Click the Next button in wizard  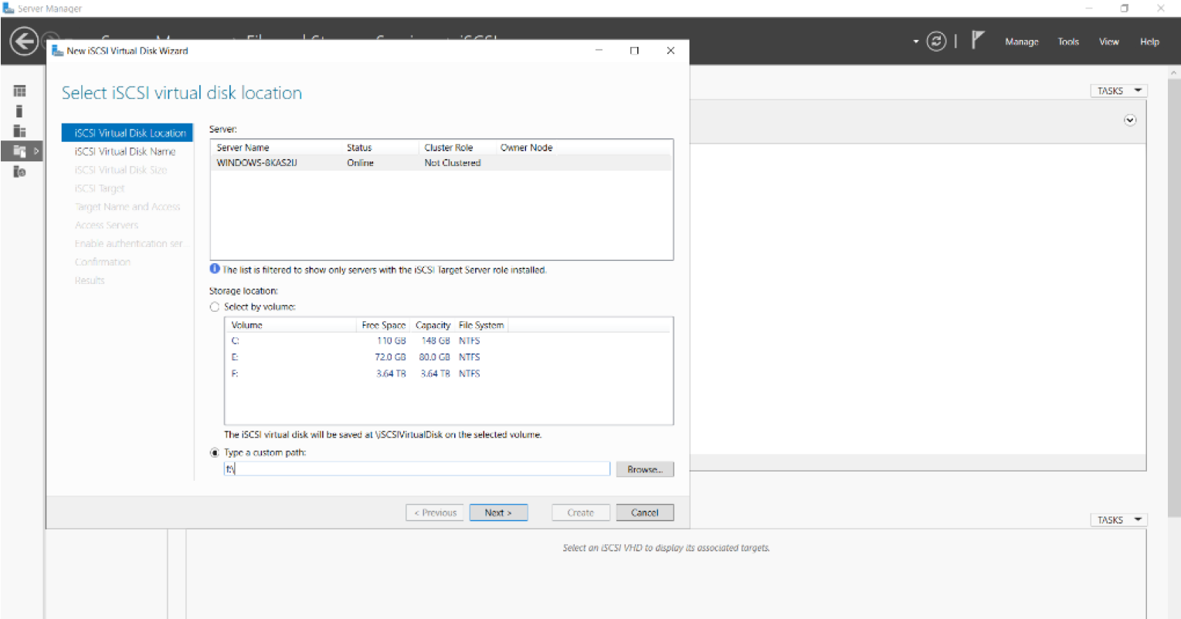[498, 512]
